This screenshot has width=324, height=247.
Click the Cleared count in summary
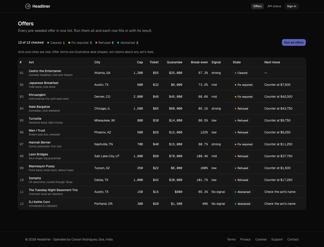(56, 43)
